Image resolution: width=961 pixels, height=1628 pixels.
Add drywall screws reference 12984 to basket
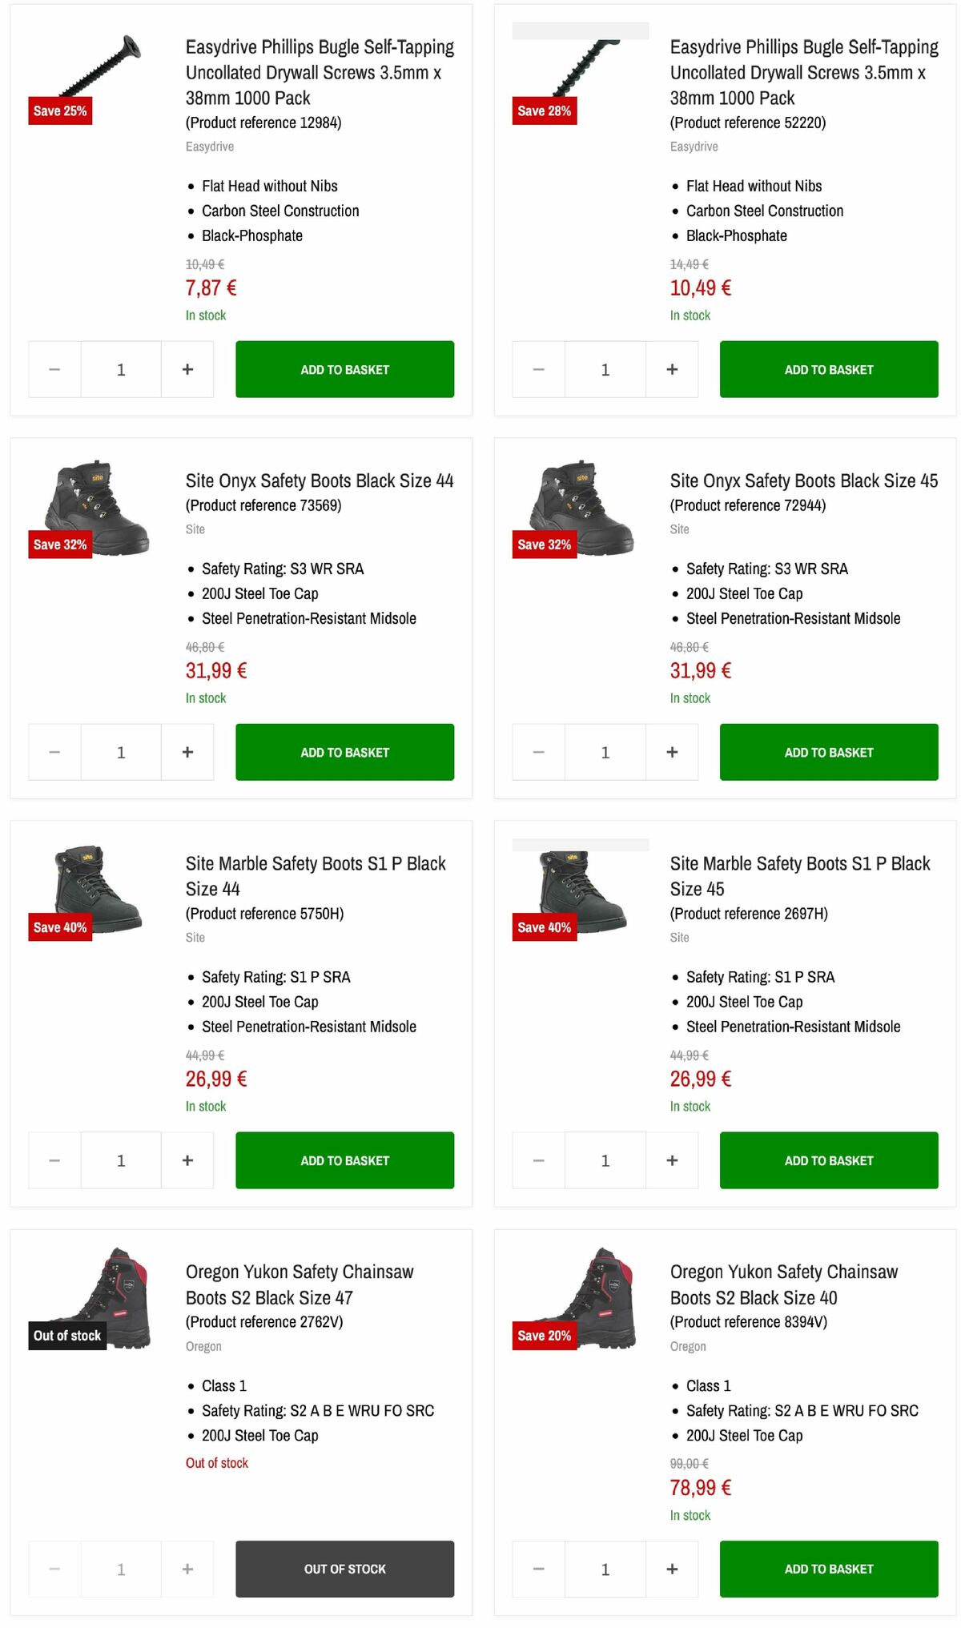click(x=344, y=369)
